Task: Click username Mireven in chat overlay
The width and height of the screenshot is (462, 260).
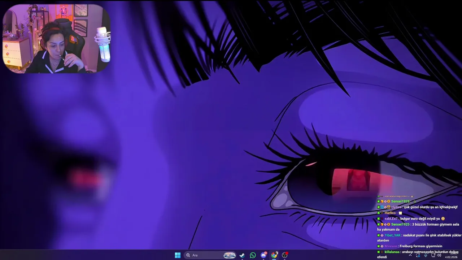Action: coord(391,246)
